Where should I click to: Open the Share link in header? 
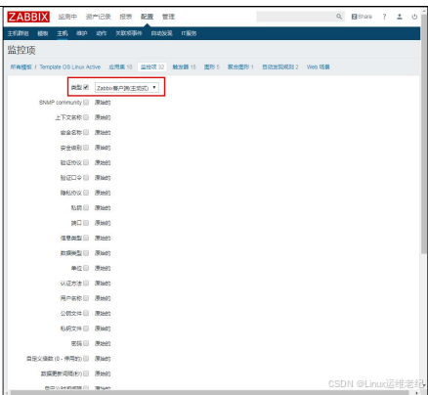(x=362, y=17)
